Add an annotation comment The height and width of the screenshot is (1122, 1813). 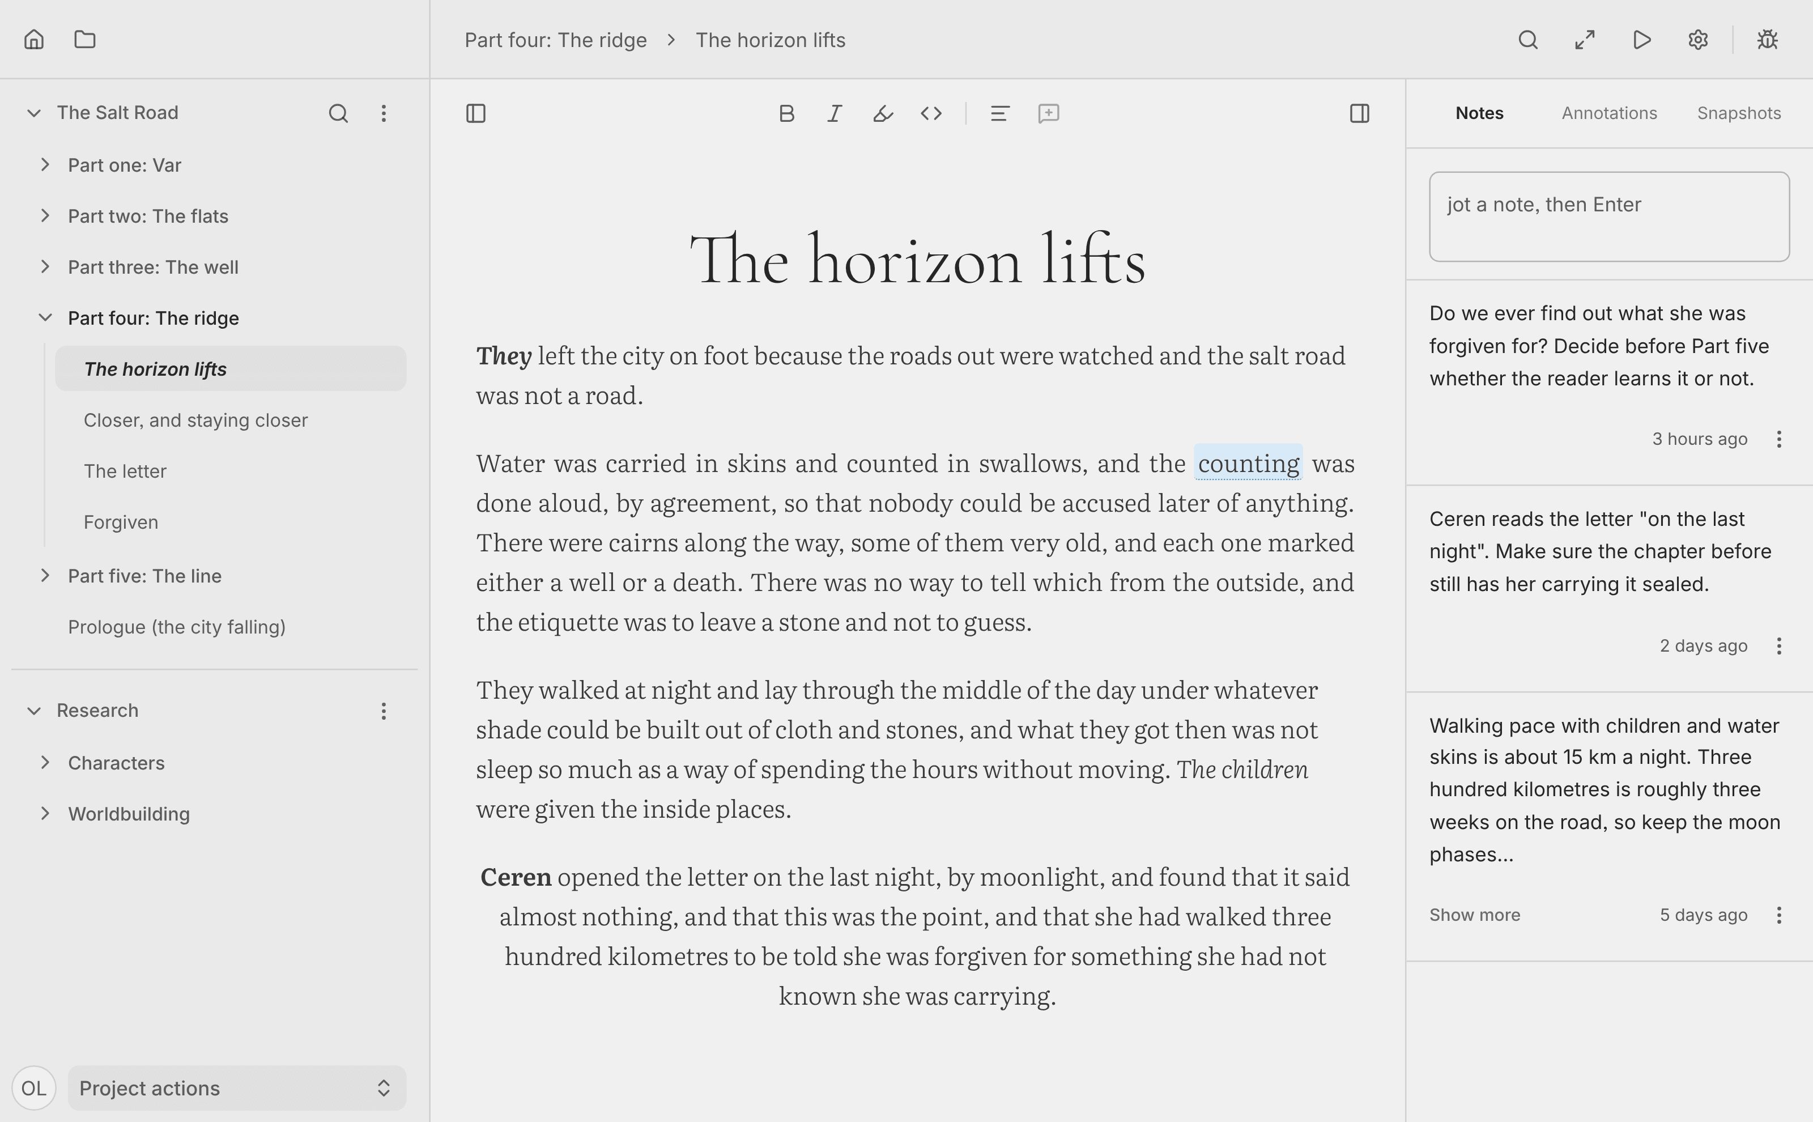(x=1048, y=113)
